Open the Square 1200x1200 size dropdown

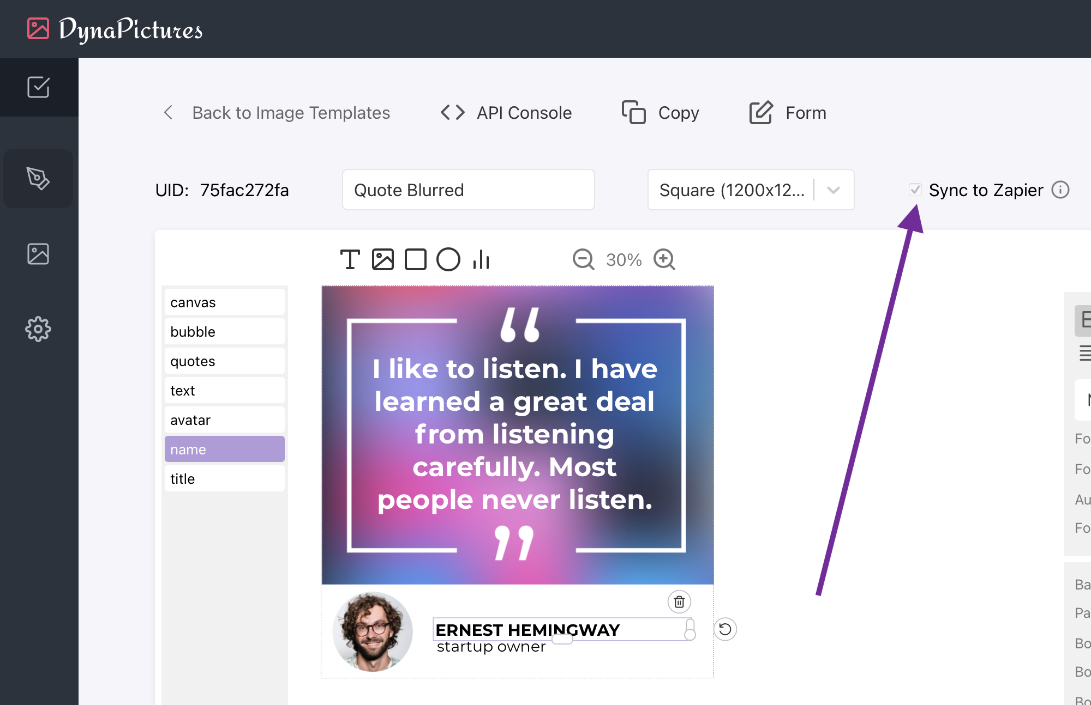pos(834,190)
